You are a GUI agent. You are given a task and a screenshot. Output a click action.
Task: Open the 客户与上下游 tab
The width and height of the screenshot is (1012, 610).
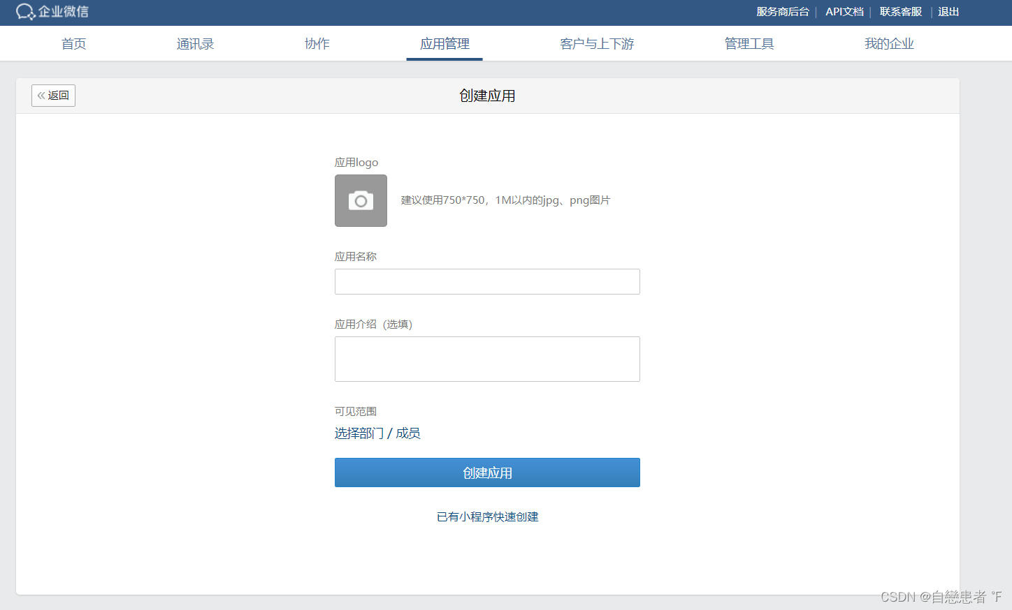pyautogui.click(x=596, y=43)
